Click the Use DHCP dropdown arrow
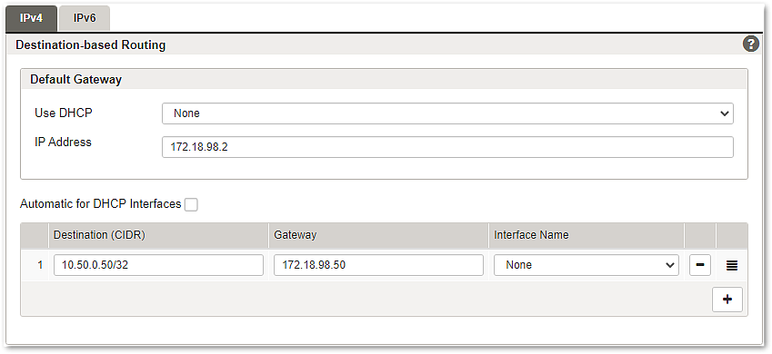Image resolution: width=772 pixels, height=354 pixels. tap(724, 113)
